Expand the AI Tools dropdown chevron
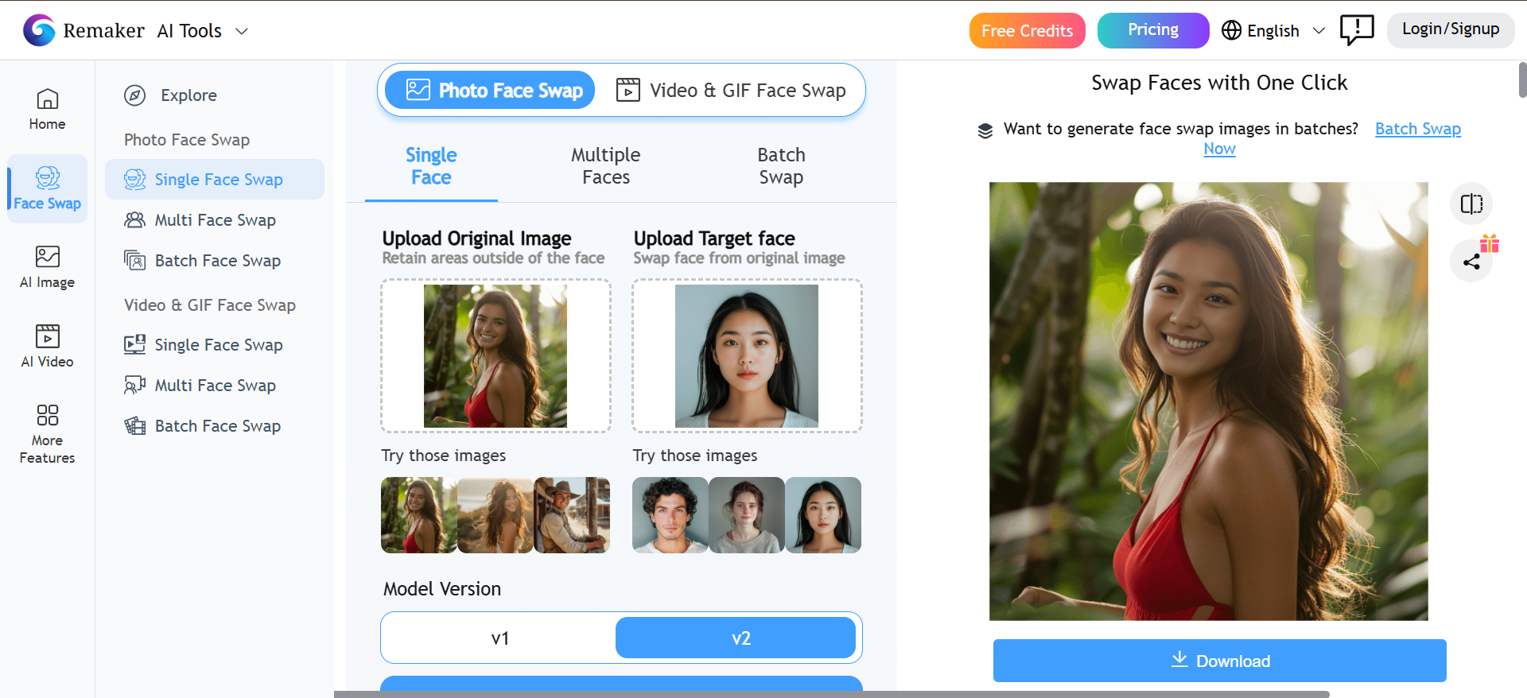 [x=242, y=31]
